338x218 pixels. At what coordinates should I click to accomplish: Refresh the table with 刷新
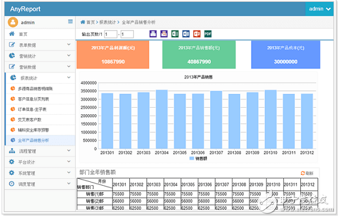(307, 173)
